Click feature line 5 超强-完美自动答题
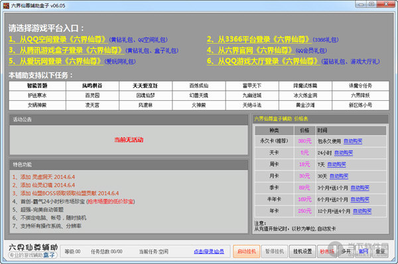 [38, 210]
